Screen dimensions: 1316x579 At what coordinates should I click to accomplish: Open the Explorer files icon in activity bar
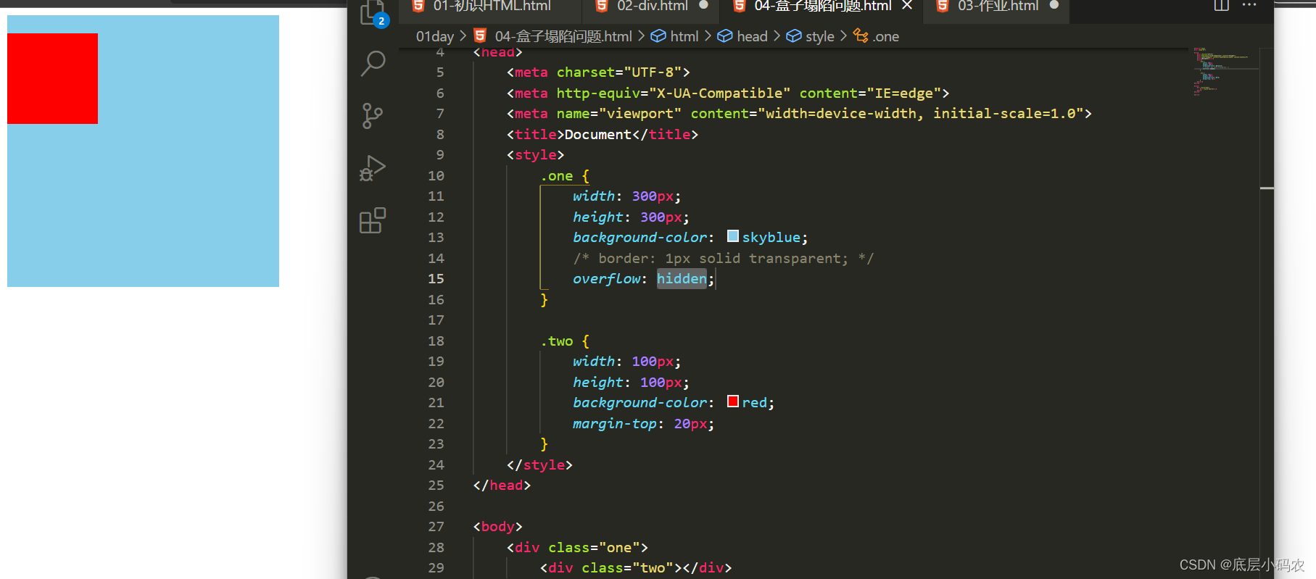click(x=373, y=12)
